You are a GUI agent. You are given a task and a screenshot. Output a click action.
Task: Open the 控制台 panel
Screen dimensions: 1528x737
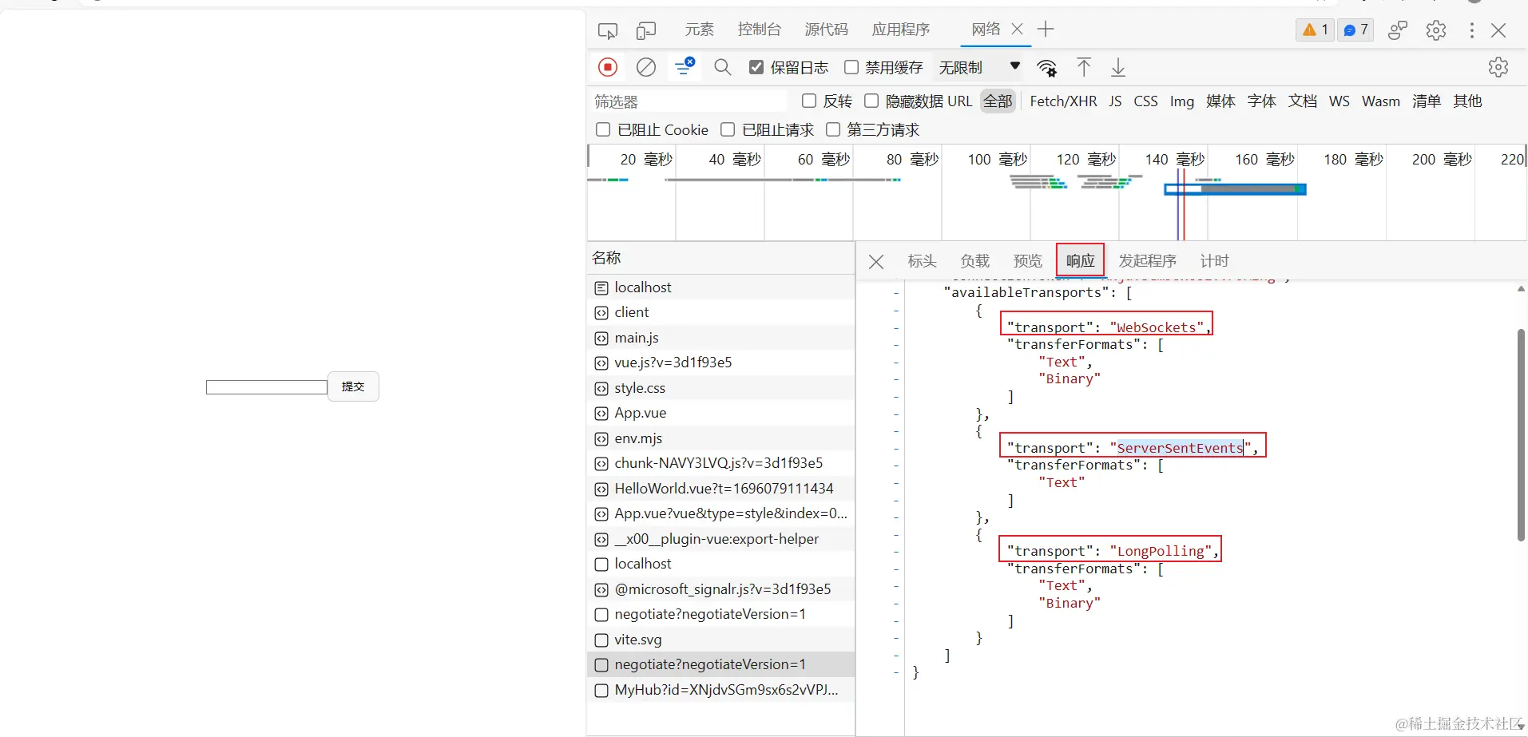[759, 30]
